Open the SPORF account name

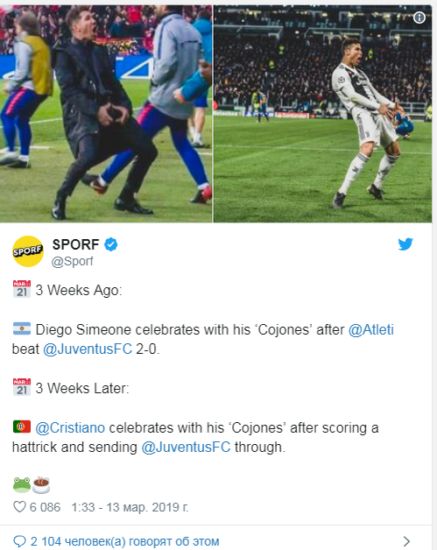[76, 244]
